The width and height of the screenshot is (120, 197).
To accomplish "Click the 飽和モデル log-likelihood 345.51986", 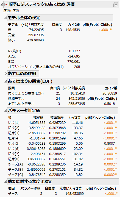I will coord(77,99).
